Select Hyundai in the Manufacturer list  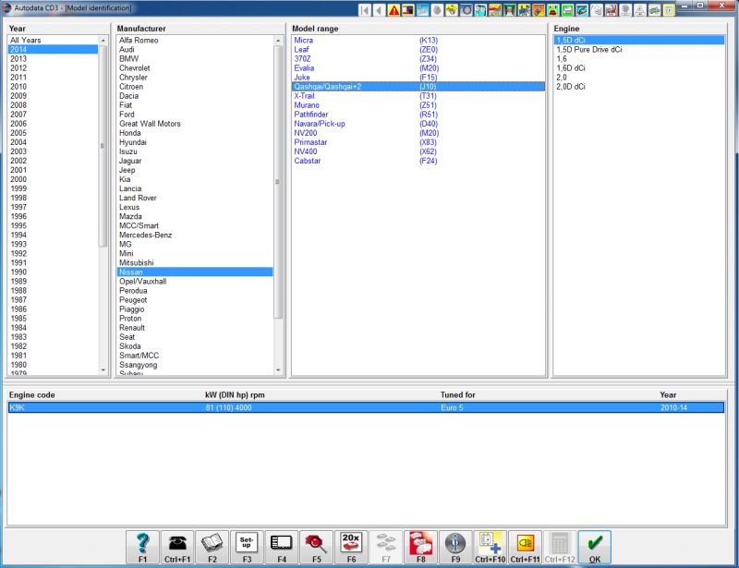pyautogui.click(x=195, y=142)
